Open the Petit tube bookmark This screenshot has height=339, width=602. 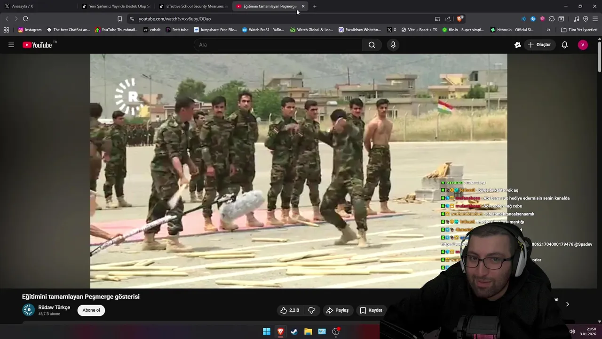[x=177, y=30]
